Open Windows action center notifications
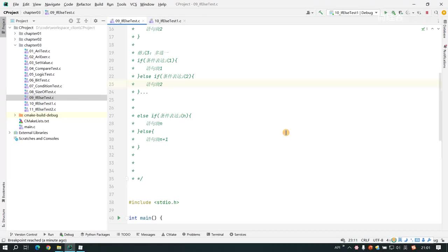The image size is (448, 252). point(439,247)
